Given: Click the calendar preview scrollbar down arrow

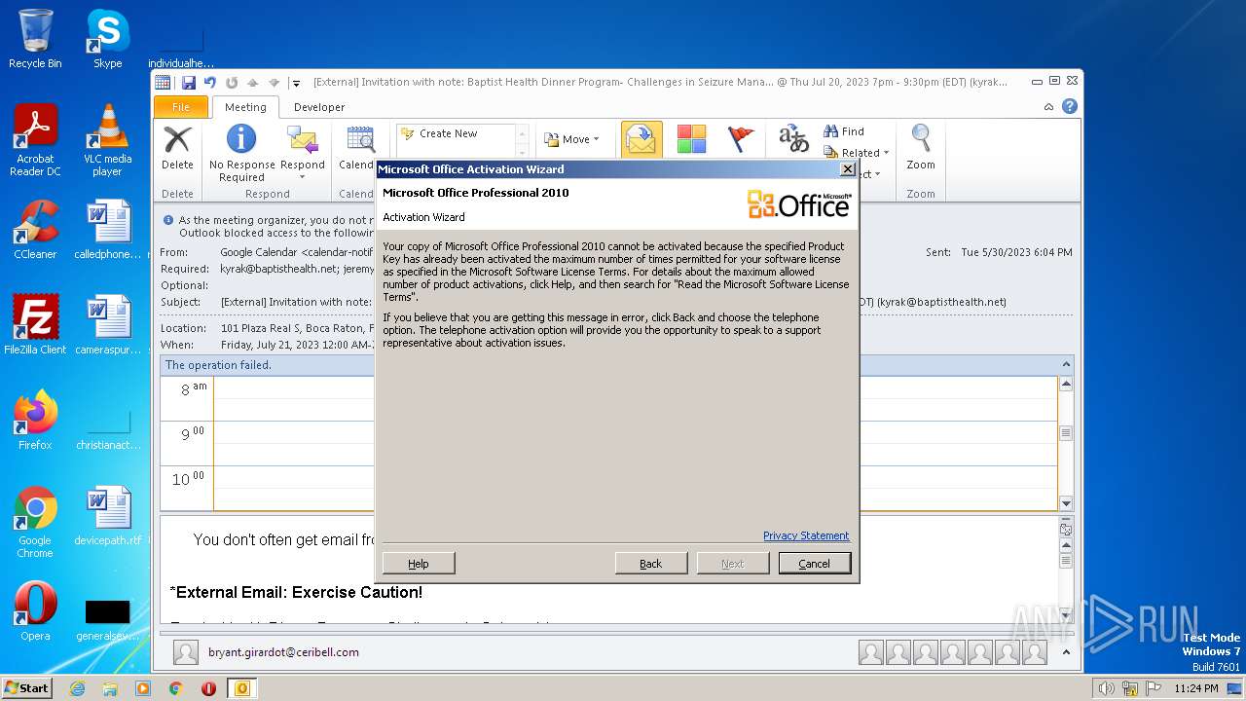Looking at the screenshot, I should pos(1066,503).
